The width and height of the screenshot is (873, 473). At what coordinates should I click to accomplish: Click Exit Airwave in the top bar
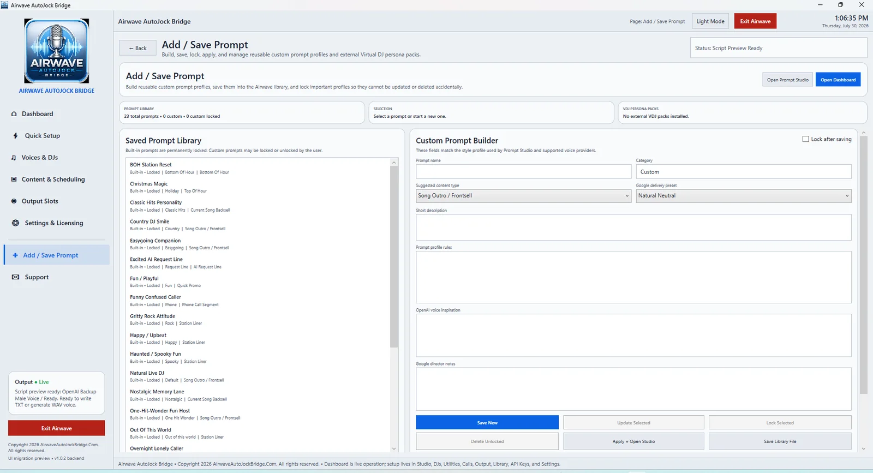click(x=755, y=21)
